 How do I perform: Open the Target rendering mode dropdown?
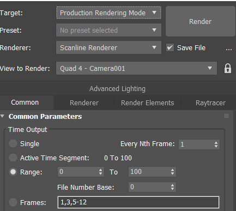[108, 13]
